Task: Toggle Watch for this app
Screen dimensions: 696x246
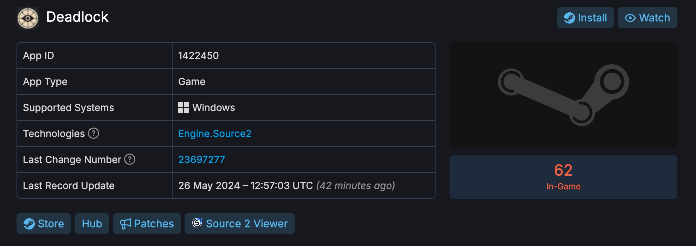Action: click(647, 18)
